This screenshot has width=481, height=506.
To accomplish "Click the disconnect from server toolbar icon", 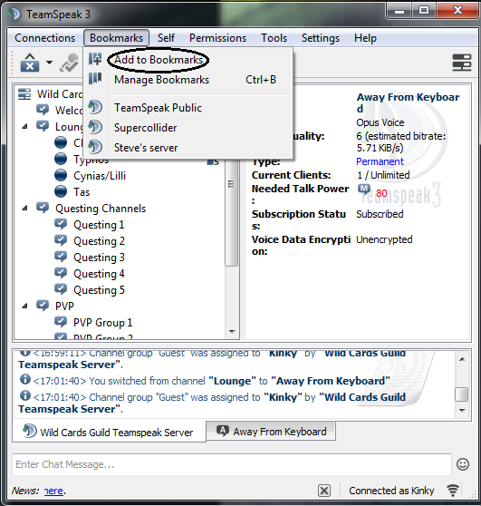I will (x=30, y=63).
